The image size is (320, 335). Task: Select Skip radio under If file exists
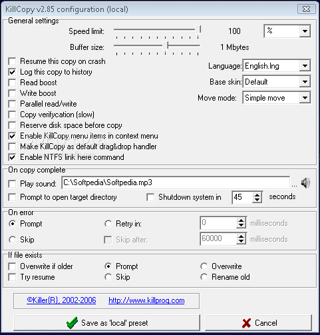(108, 277)
